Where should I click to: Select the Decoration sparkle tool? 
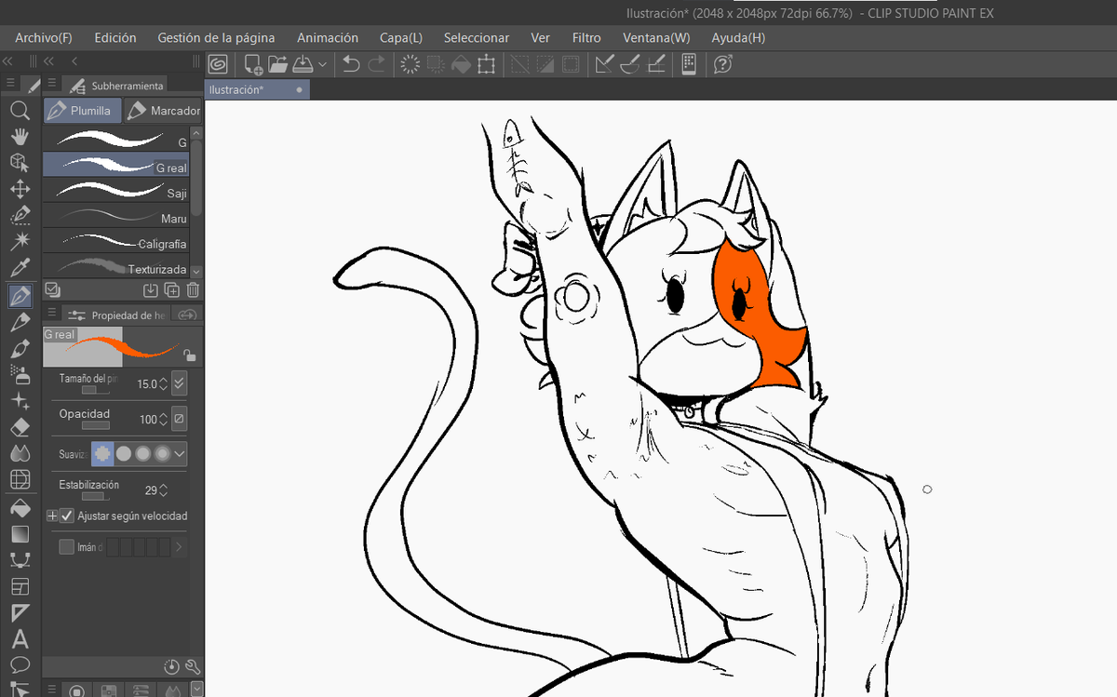pos(20,400)
